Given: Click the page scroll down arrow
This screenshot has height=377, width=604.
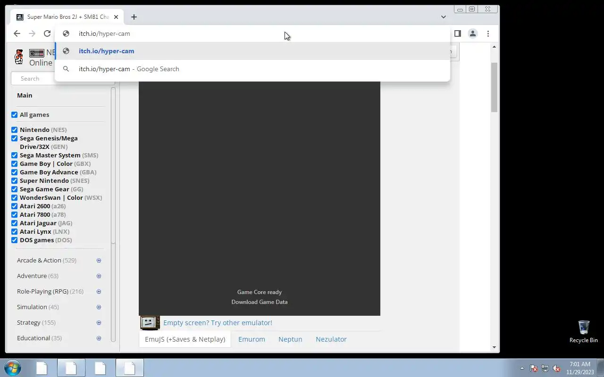Looking at the screenshot, I should pyautogui.click(x=494, y=347).
